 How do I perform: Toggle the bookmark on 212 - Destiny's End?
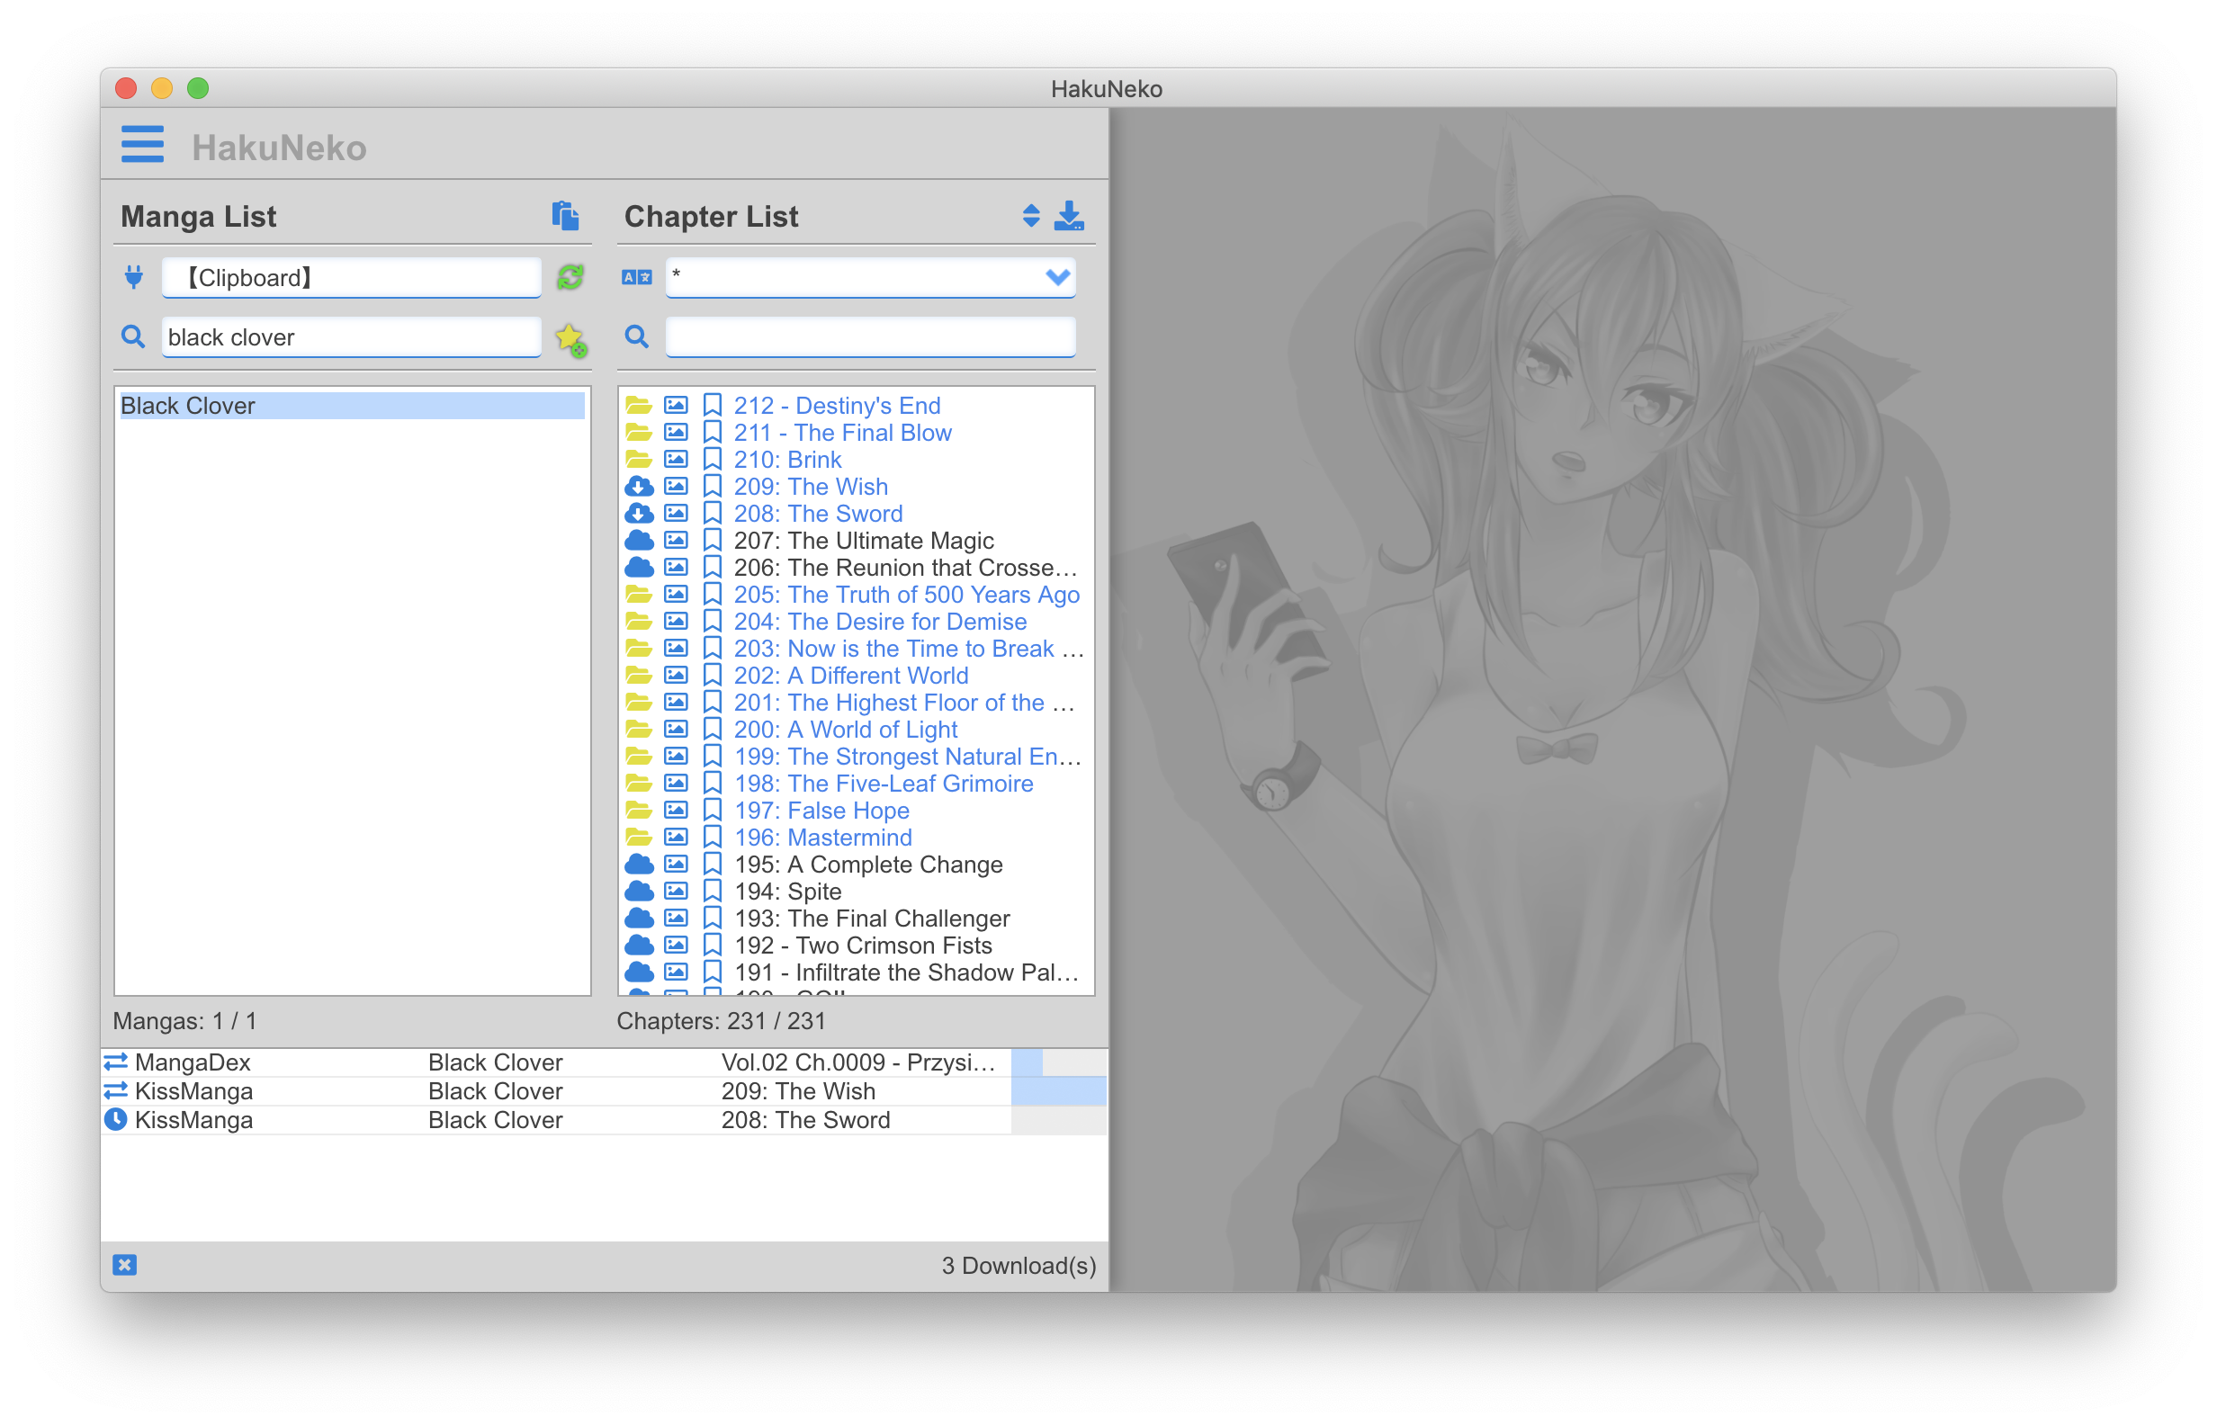click(x=713, y=404)
